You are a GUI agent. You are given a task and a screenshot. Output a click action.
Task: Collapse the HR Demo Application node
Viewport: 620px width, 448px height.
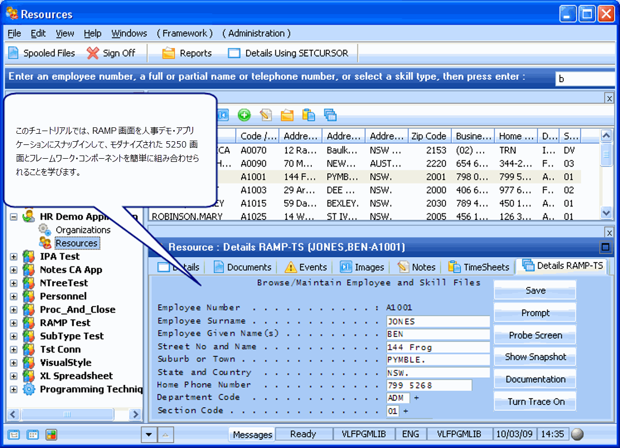point(13,217)
